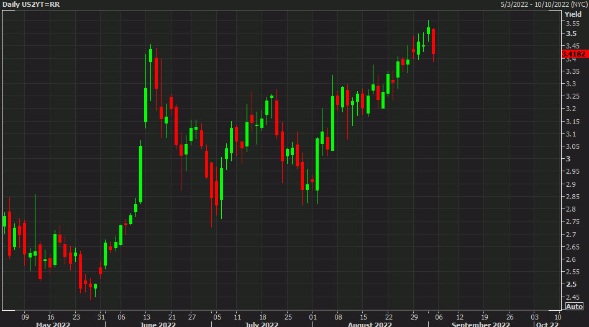Click the Auto scale button

pos(574,307)
